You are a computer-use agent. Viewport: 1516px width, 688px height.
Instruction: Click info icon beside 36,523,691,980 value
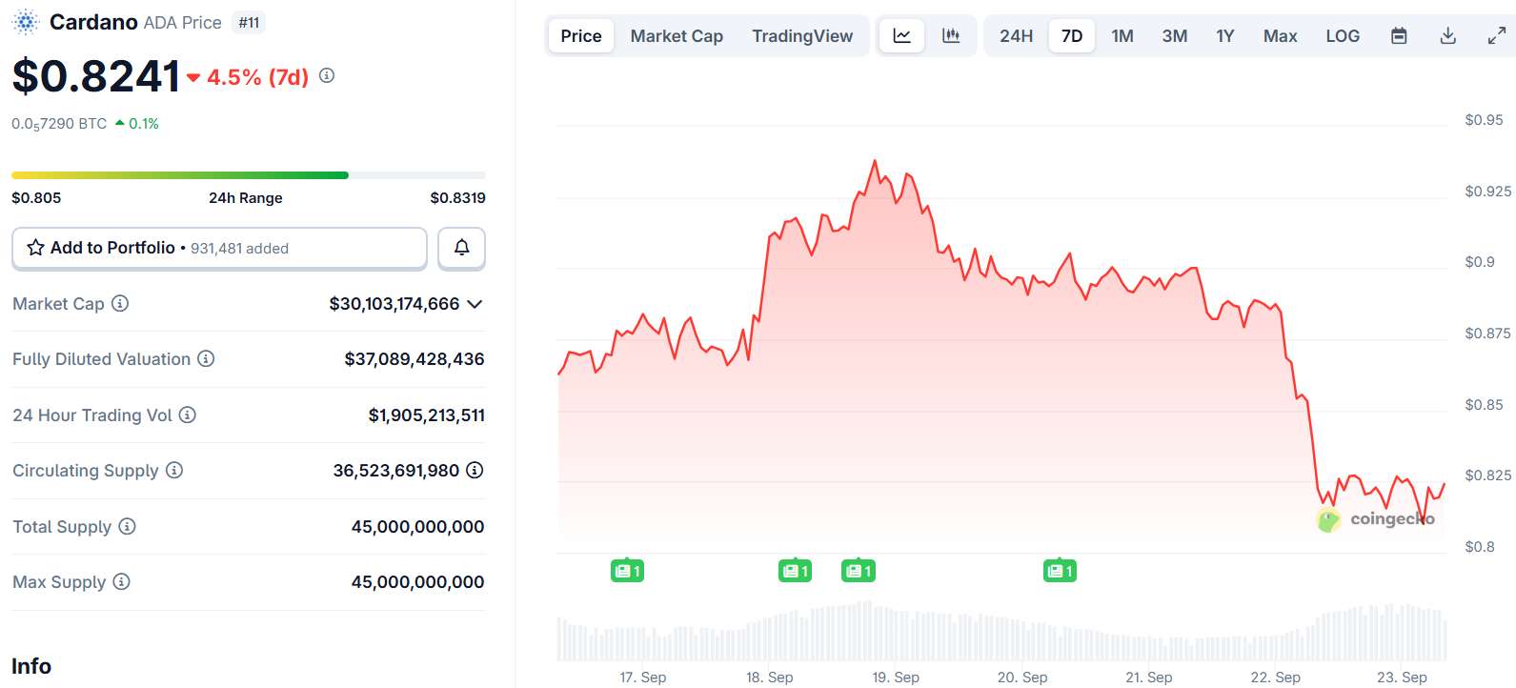coord(475,470)
